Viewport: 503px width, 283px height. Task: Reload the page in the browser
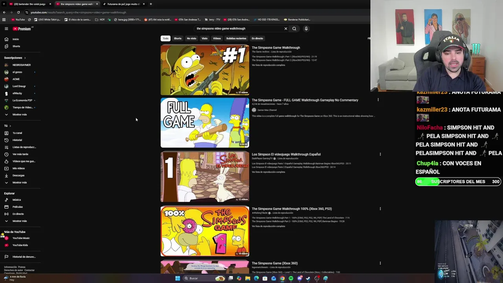[18, 13]
